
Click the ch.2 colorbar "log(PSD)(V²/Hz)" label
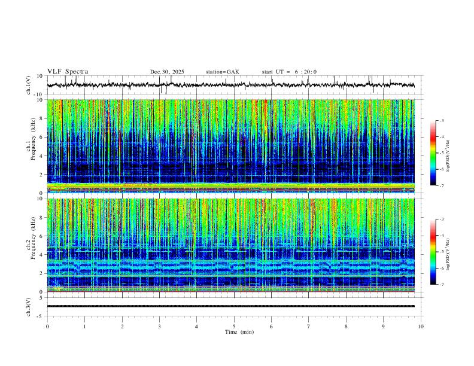pos(448,255)
